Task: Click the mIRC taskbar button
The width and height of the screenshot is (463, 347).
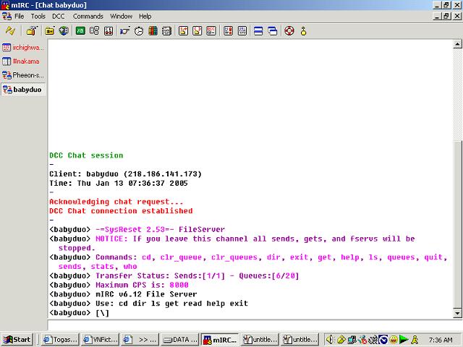Action: (220, 340)
